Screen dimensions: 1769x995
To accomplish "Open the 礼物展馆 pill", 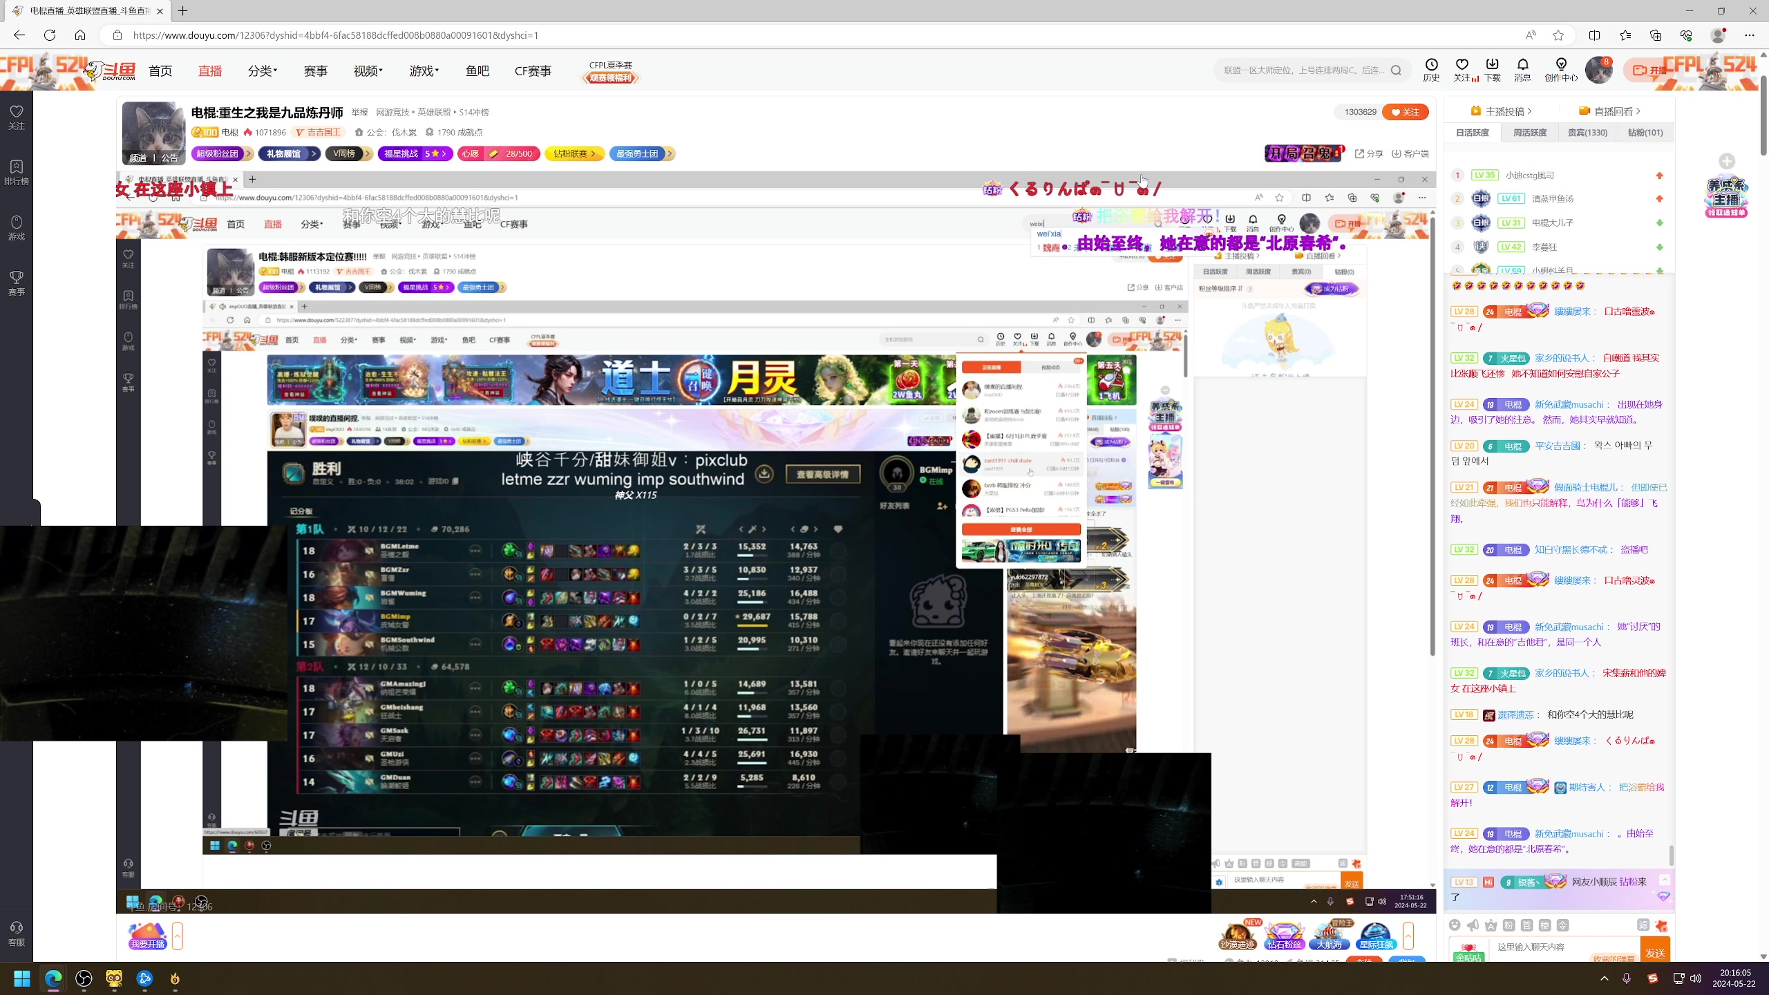I will 289,153.
